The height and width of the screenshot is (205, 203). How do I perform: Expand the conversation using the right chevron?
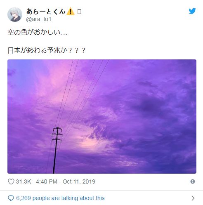193,198
